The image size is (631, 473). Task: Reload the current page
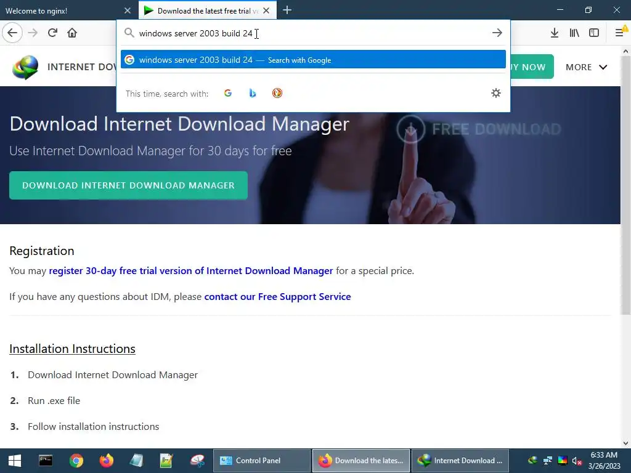coord(53,33)
